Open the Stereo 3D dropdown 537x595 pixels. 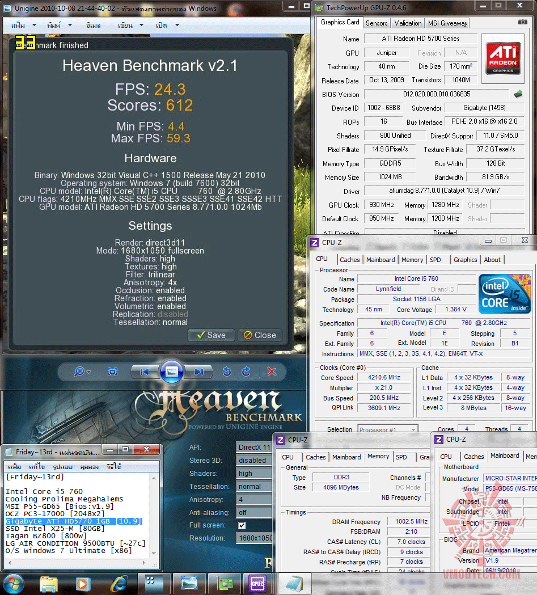[x=254, y=461]
